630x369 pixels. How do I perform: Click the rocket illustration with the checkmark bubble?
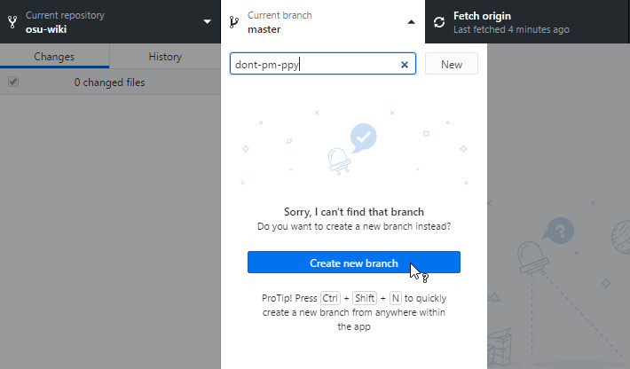pos(339,161)
